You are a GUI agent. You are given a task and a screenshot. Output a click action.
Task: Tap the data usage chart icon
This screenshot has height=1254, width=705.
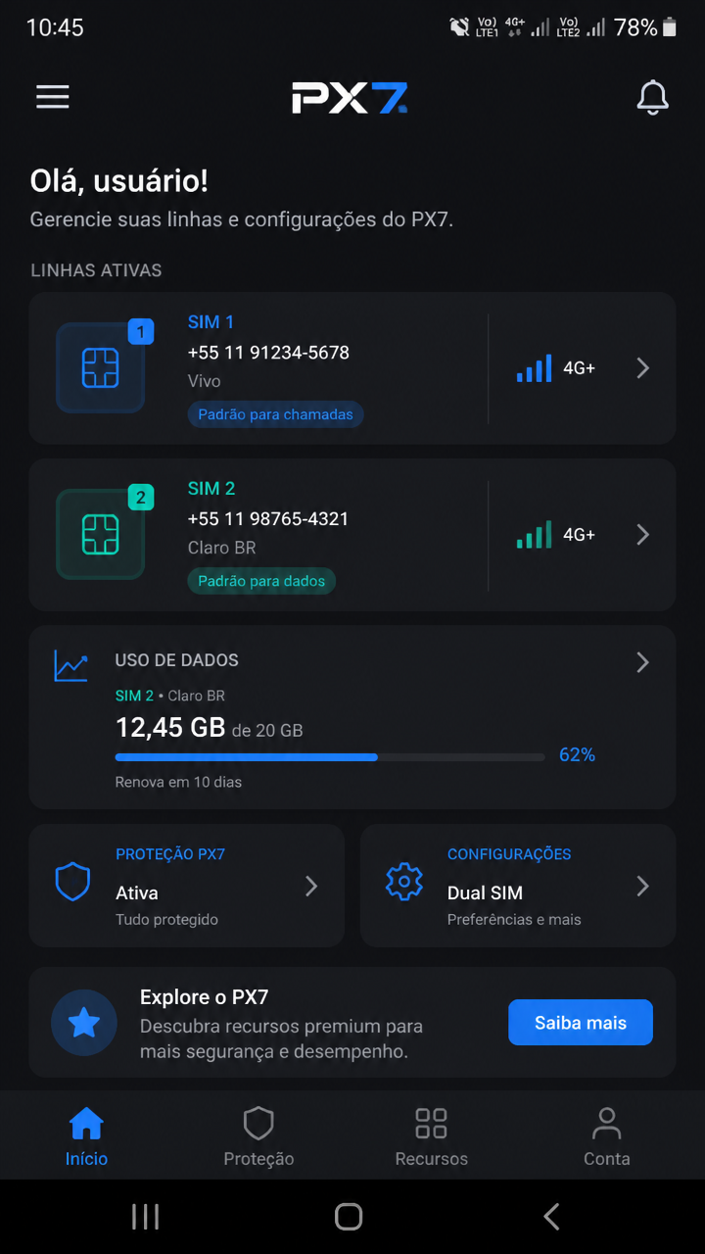(x=70, y=665)
